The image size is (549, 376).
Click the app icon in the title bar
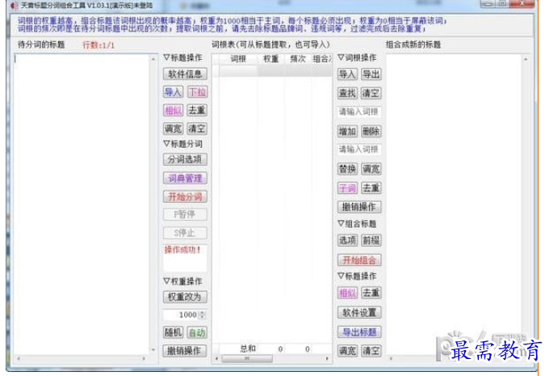pyautogui.click(x=14, y=6)
